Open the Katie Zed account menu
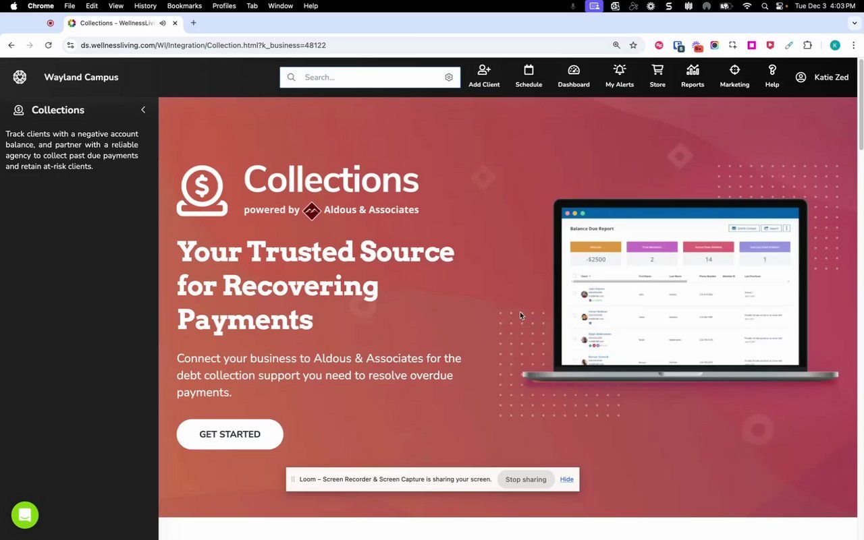The height and width of the screenshot is (540, 864). (821, 78)
